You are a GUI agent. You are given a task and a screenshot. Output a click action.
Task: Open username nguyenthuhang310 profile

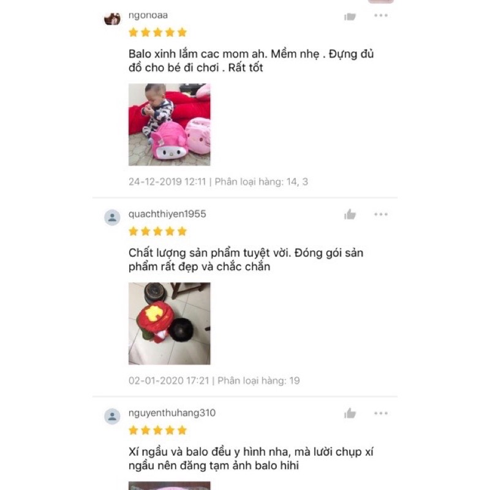point(172,413)
